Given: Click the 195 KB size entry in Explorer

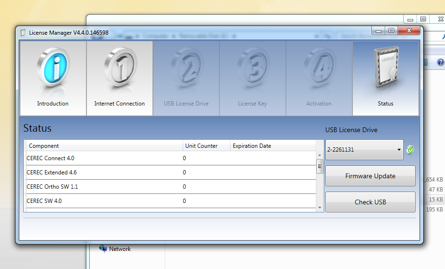Looking at the screenshot, I should (434, 209).
